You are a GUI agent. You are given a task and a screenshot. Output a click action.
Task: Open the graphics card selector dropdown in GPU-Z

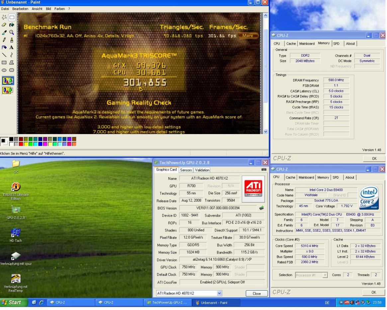tap(219, 293)
